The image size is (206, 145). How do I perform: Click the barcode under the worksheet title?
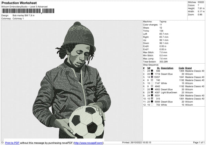[28, 11]
